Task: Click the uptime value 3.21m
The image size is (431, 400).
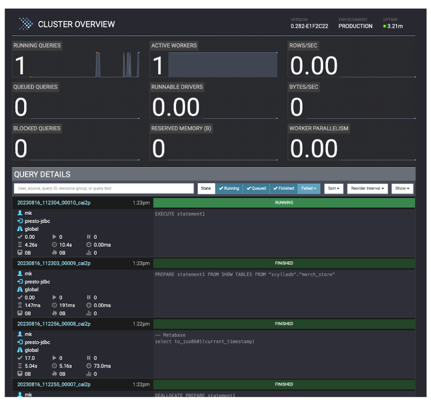Action: tap(395, 26)
